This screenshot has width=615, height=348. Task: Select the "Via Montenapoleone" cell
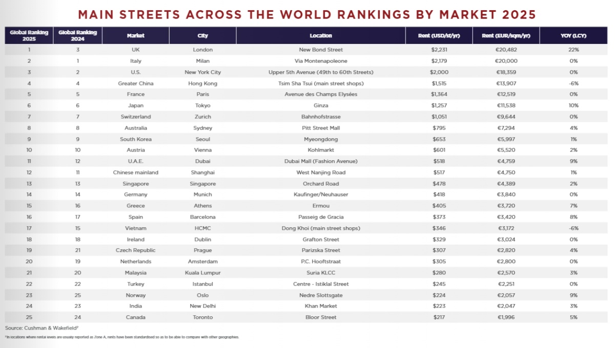point(321,61)
